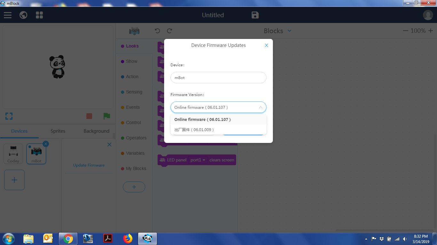Open Windows Explorer from the taskbar

[28, 239]
